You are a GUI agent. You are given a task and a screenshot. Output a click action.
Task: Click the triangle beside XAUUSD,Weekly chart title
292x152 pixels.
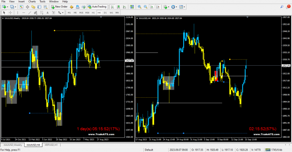coord(3,18)
